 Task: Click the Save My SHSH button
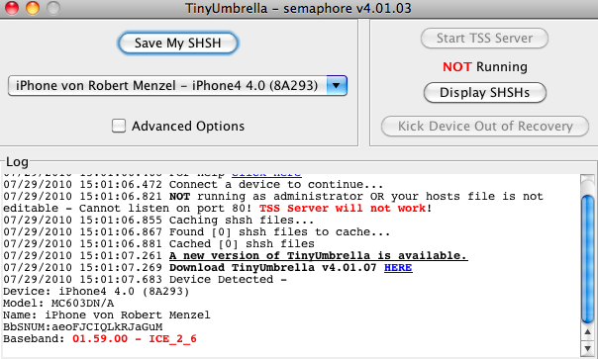[178, 44]
